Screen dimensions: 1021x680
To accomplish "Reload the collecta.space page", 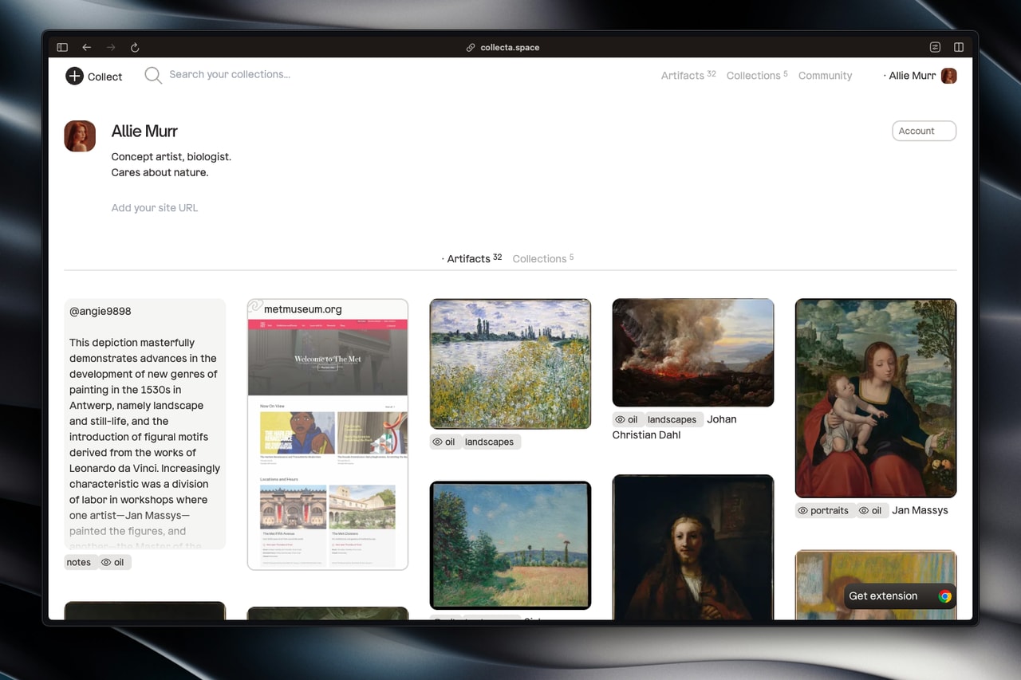I will (x=135, y=47).
